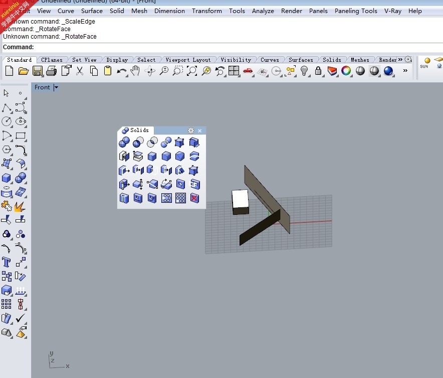Select the Pan hand tool

click(x=136, y=71)
